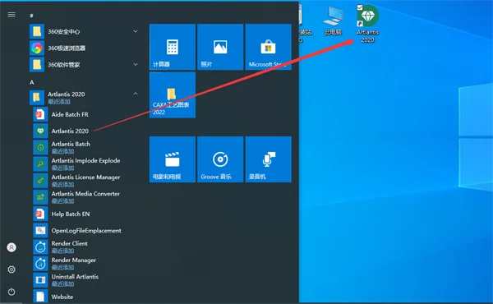Open Settings gear in Start sidebar

click(x=12, y=269)
